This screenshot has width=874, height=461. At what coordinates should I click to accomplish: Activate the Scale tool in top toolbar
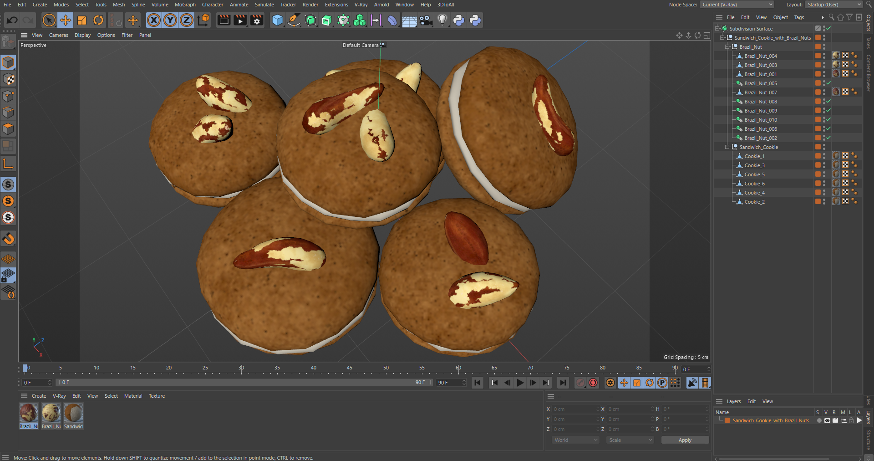coord(82,20)
